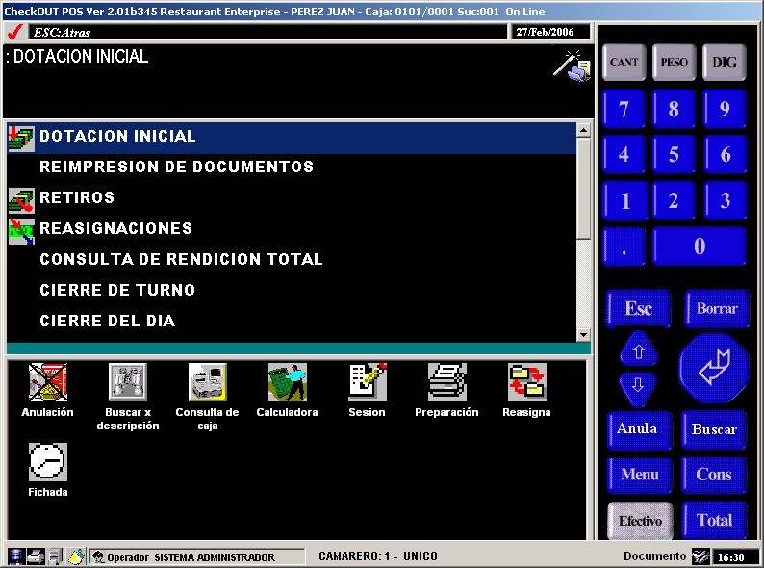Open the Consulta de caja icon
The image size is (764, 568).
(208, 382)
